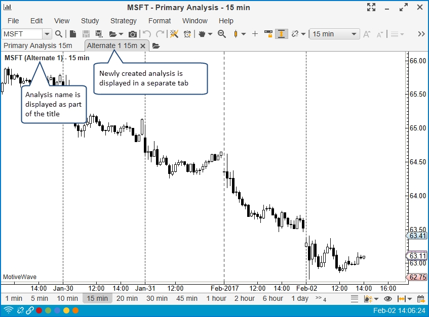
Task: Click the crosshair plus icon
Action: (x=255, y=34)
